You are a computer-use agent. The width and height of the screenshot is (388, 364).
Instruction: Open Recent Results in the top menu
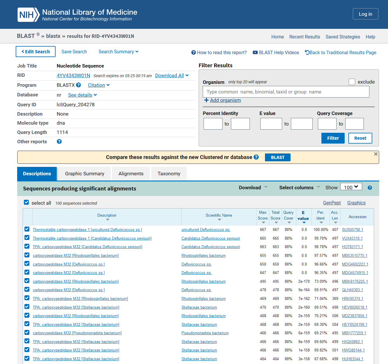305,37
